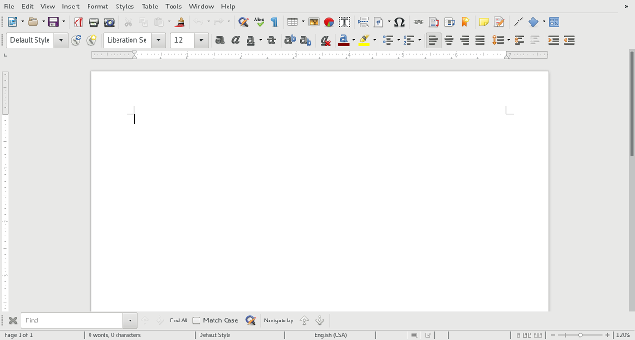635x340 pixels.
Task: Set justified text alignment
Action: [x=480, y=40]
